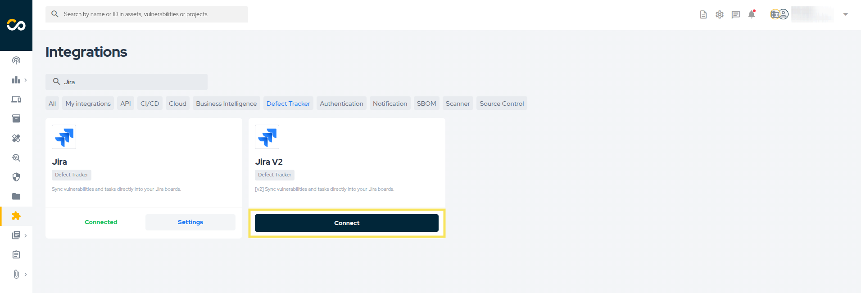Click the puzzle piece integrations sidebar icon
This screenshot has width=861, height=293.
click(x=16, y=216)
